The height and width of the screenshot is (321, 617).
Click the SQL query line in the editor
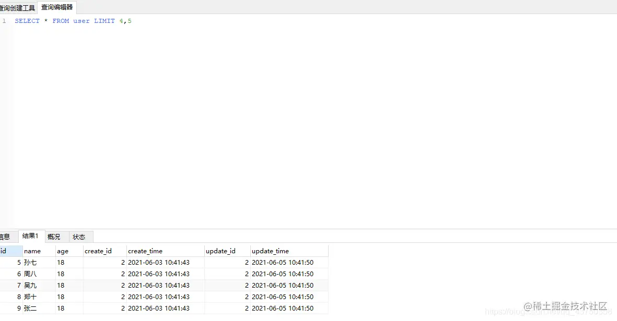(x=73, y=21)
